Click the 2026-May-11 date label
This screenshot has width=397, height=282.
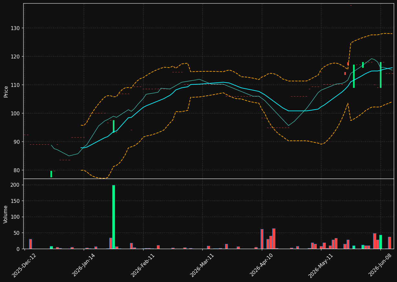[x=321, y=265]
